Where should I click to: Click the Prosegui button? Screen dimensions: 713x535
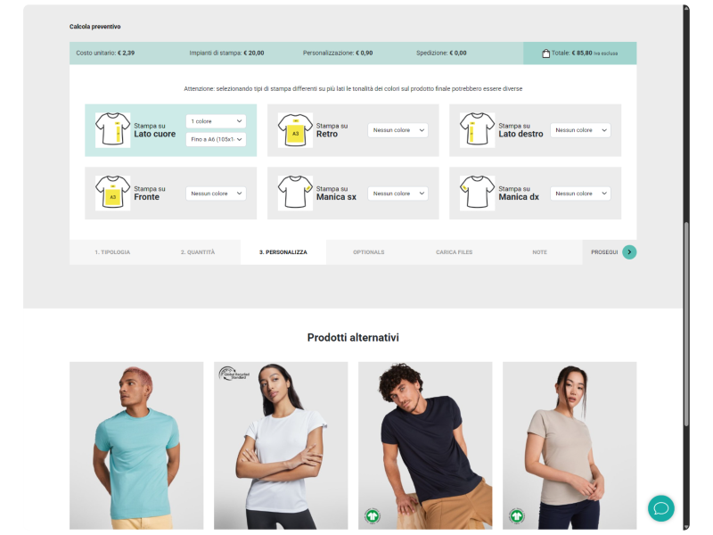tap(610, 252)
